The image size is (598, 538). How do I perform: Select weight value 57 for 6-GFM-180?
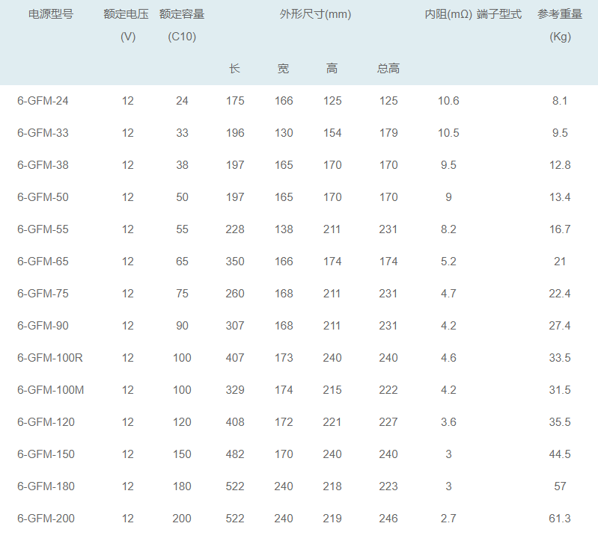point(560,486)
